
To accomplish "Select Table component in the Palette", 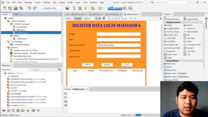I will tap(168, 58).
